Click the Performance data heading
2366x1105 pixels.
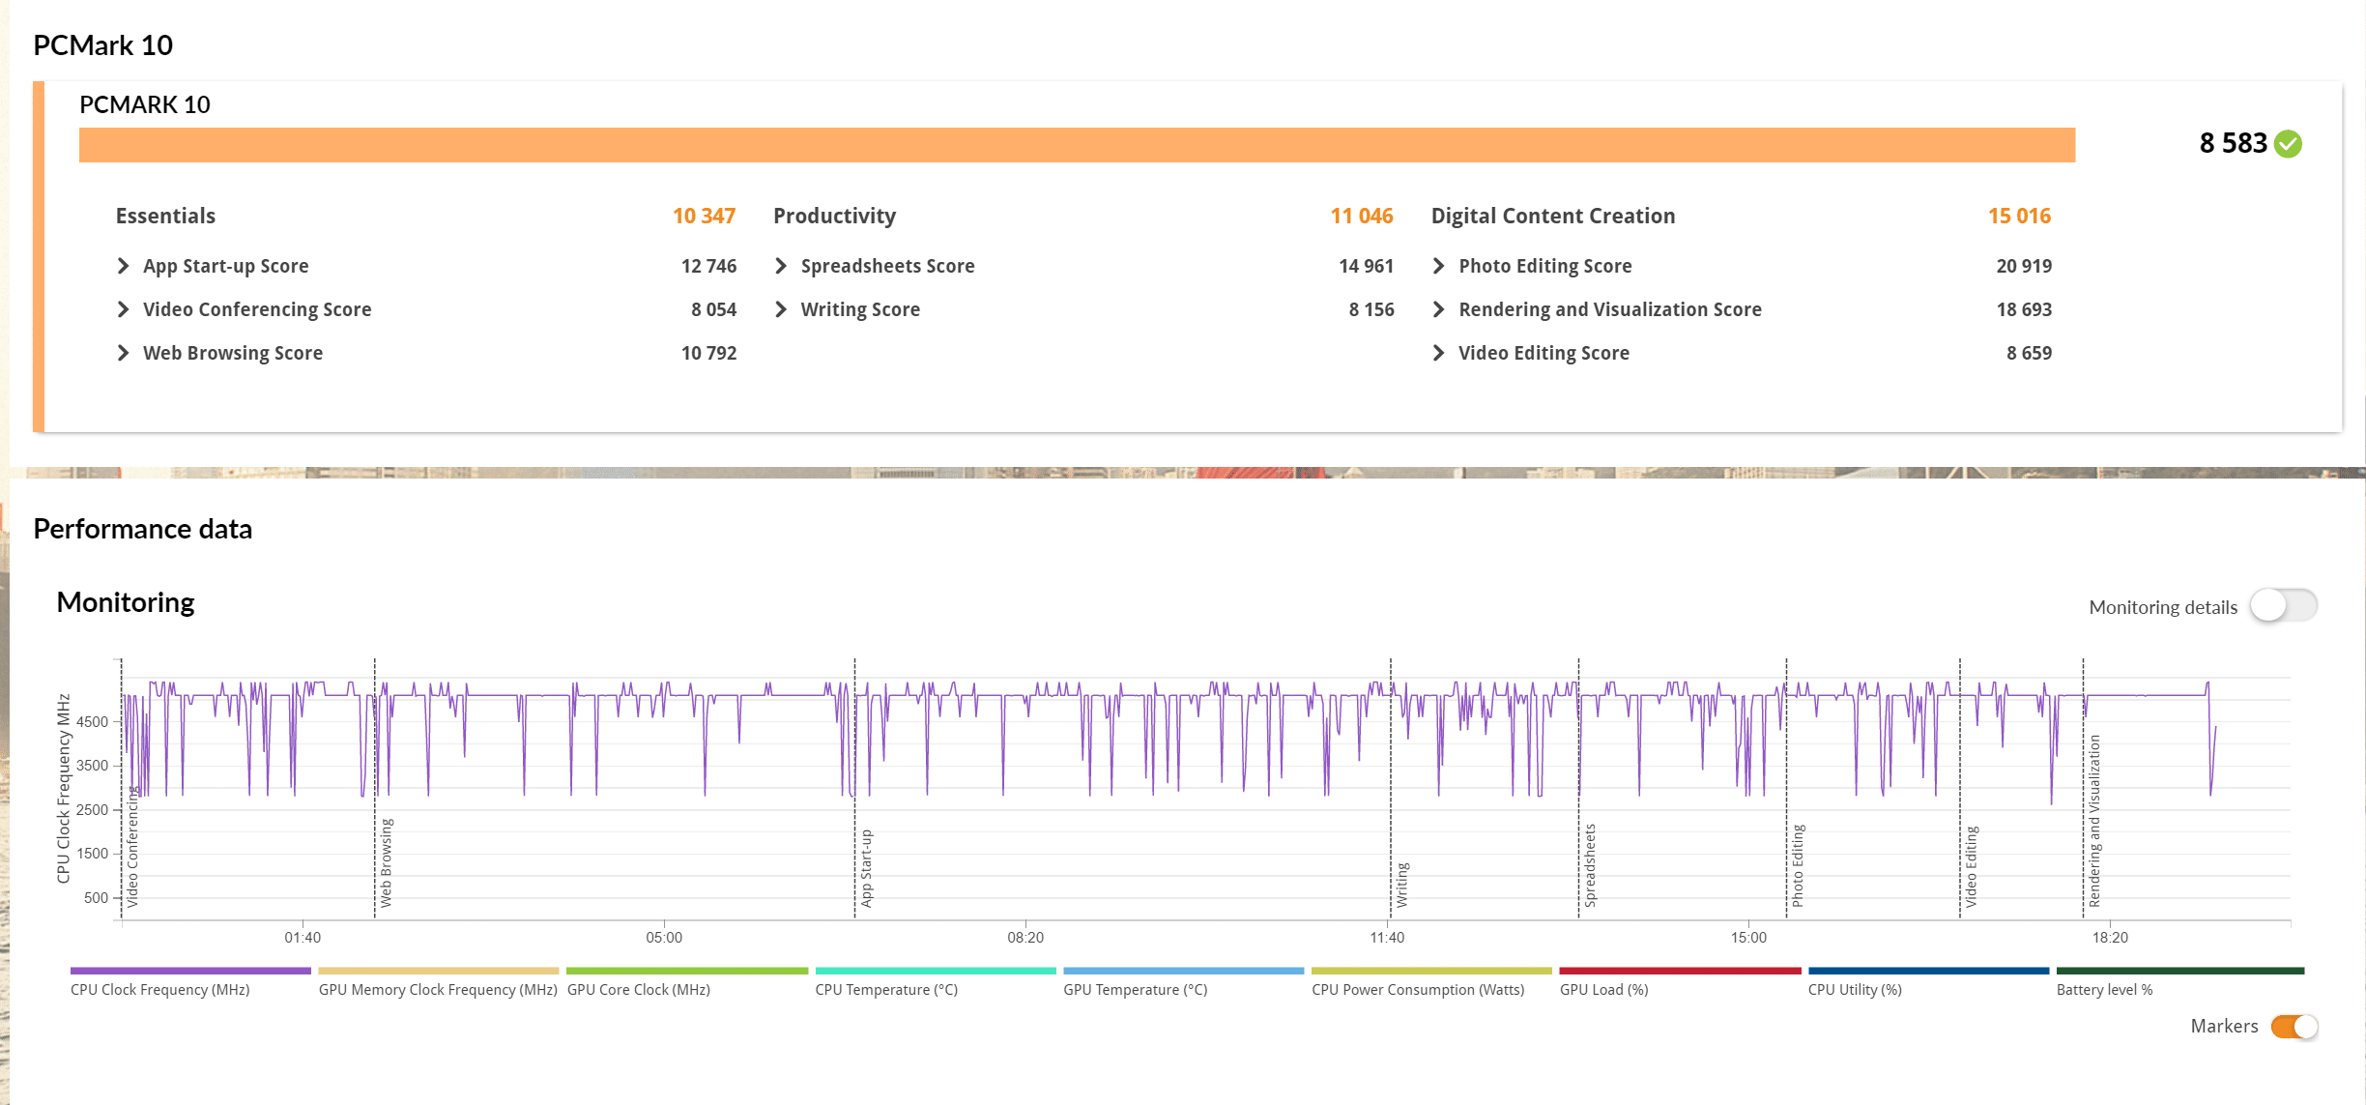[x=143, y=529]
